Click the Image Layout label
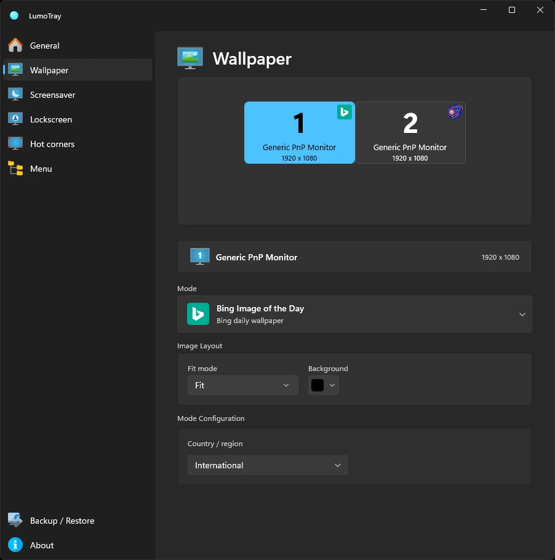Image resolution: width=555 pixels, height=560 pixels. click(199, 346)
